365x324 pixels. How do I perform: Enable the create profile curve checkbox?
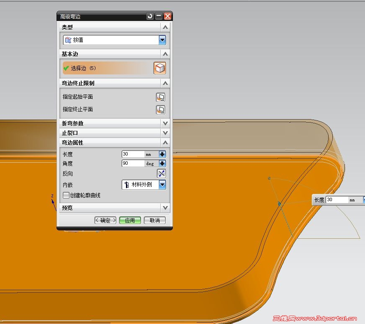pos(66,195)
